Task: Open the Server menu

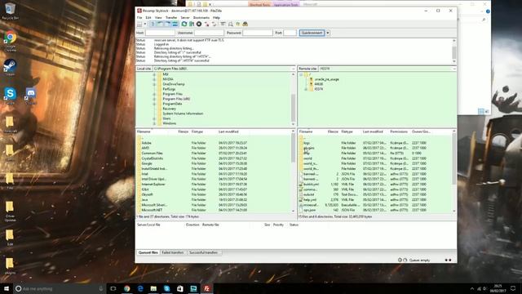Action: [x=185, y=17]
